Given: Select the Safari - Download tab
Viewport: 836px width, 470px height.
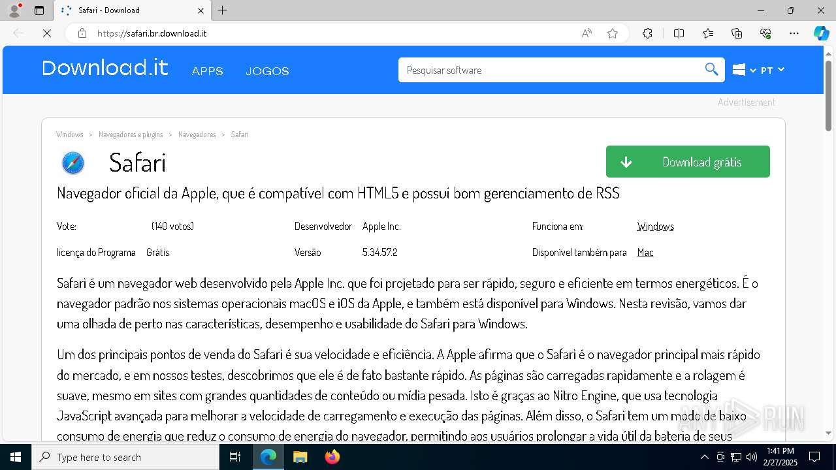Looking at the screenshot, I should pos(133,10).
